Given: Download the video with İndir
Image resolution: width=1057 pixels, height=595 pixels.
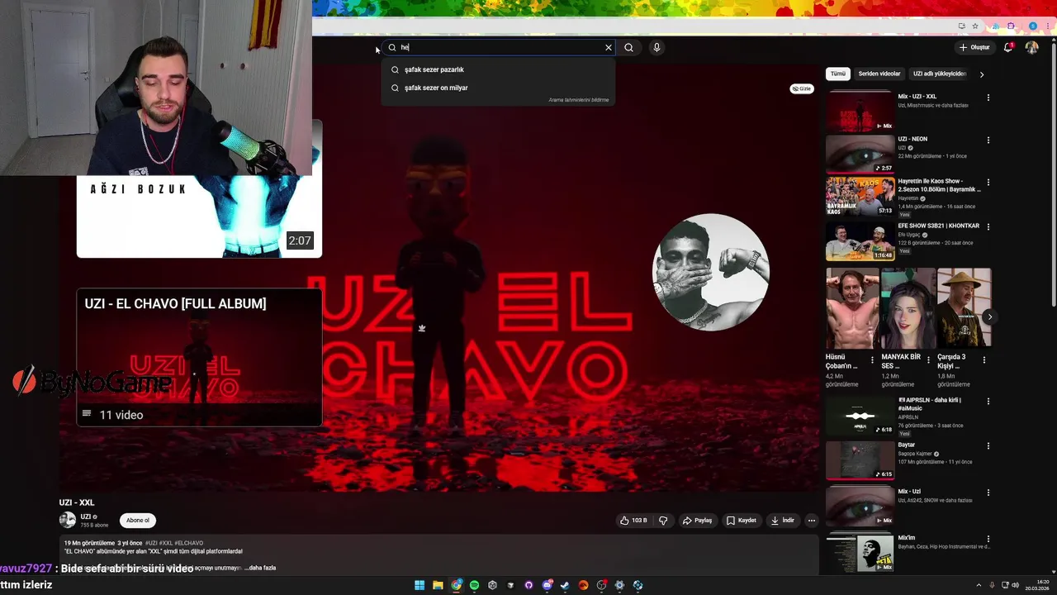Looking at the screenshot, I should (x=782, y=521).
